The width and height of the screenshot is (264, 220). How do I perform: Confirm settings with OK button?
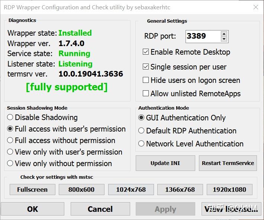point(32,209)
